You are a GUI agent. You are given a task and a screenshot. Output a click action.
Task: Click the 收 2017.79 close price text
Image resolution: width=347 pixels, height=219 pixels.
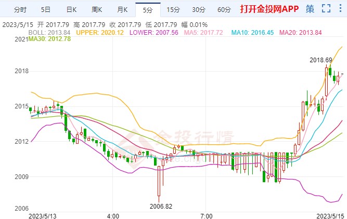coord(125,25)
